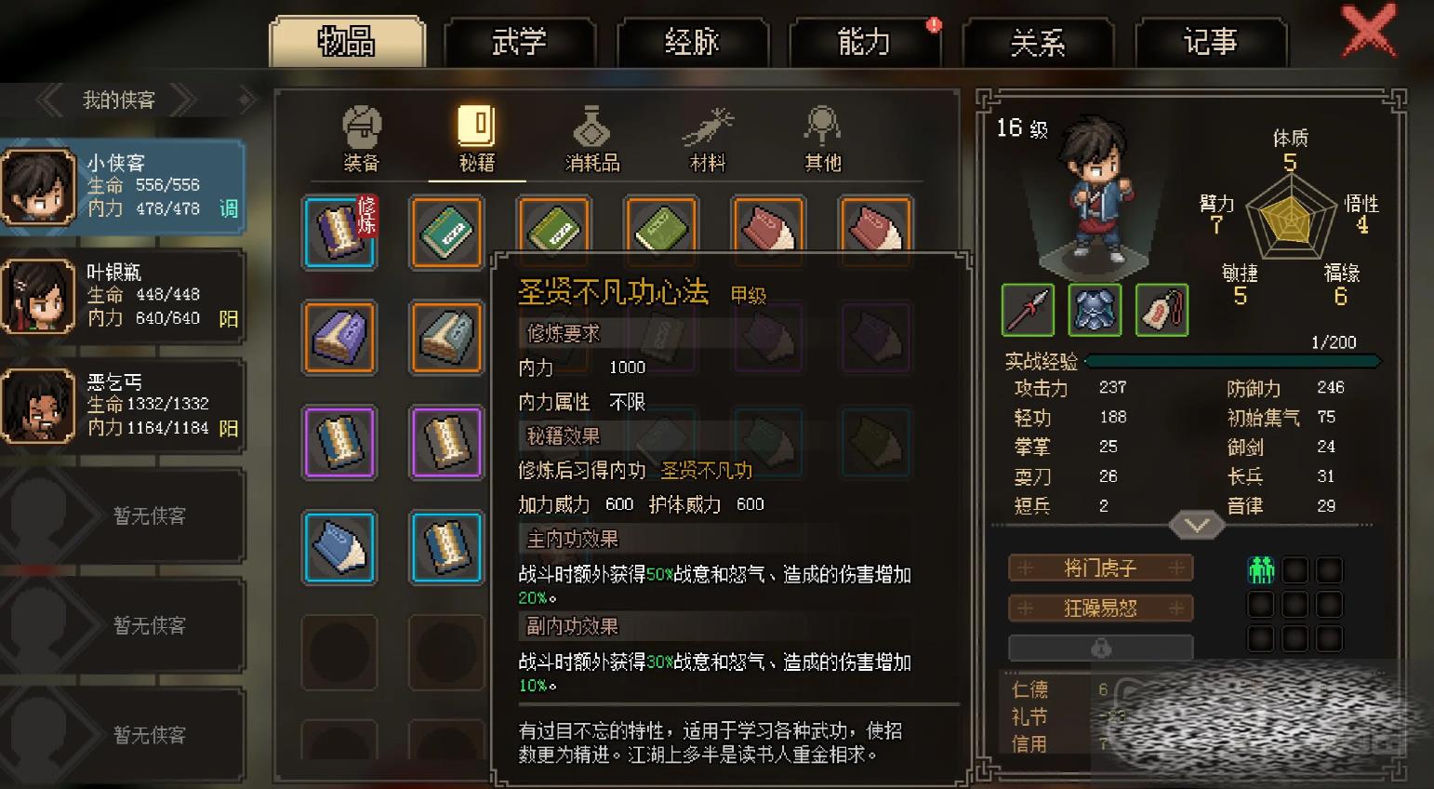Click the 狂躁易怒 trait button
The height and width of the screenshot is (789, 1434).
[x=1100, y=608]
